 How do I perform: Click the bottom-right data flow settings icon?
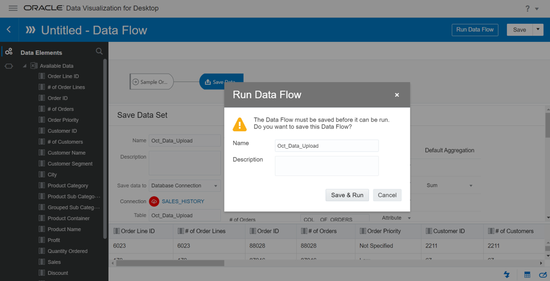point(543,274)
